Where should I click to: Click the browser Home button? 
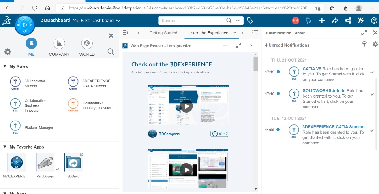point(48,8)
